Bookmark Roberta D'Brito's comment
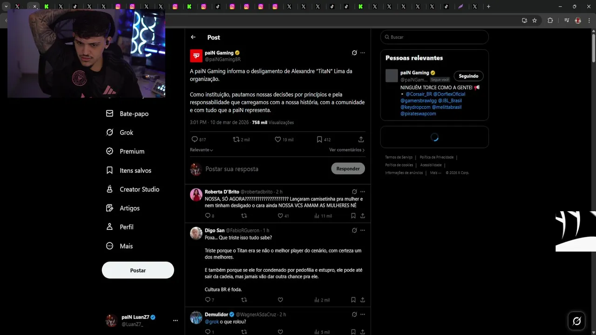 click(353, 215)
